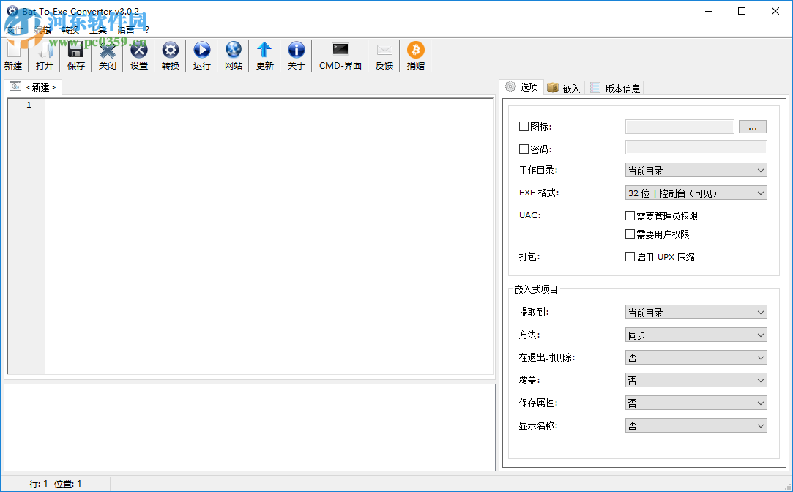
Task: Open the 在退出时删除 dropdown
Action: [759, 357]
